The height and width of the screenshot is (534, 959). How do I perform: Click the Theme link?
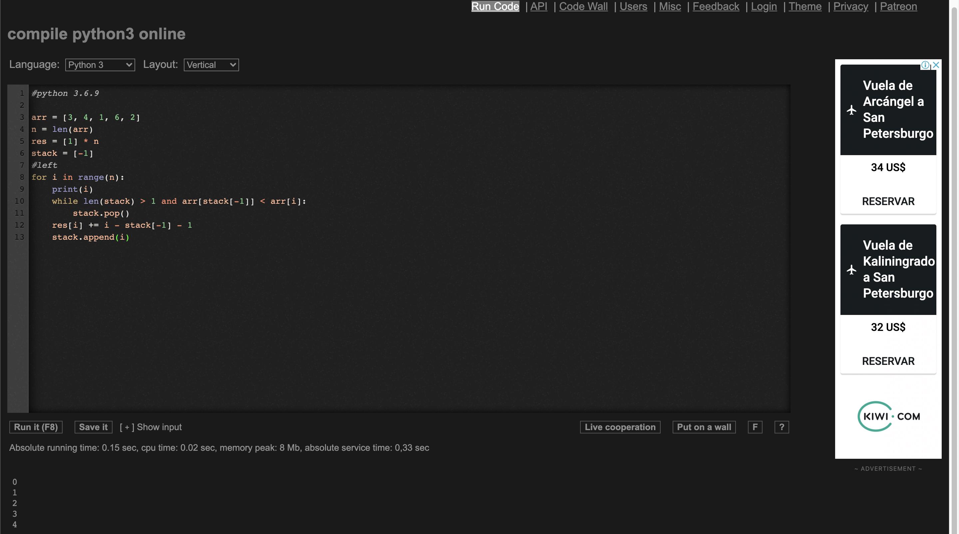click(805, 6)
